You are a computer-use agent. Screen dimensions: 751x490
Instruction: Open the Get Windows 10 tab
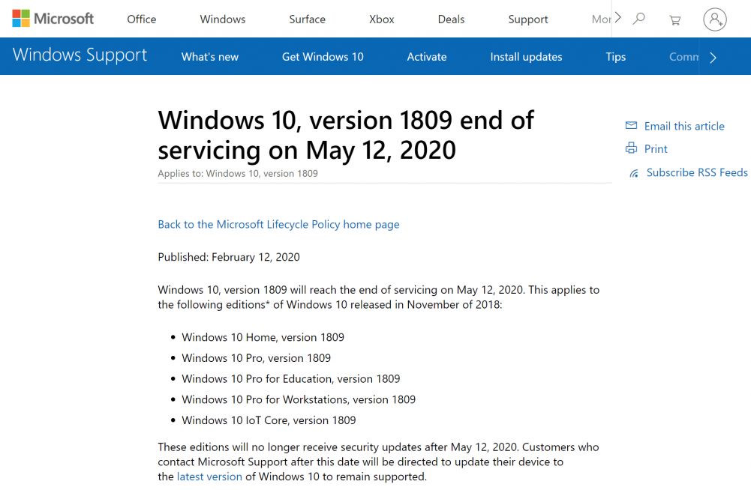click(x=323, y=57)
